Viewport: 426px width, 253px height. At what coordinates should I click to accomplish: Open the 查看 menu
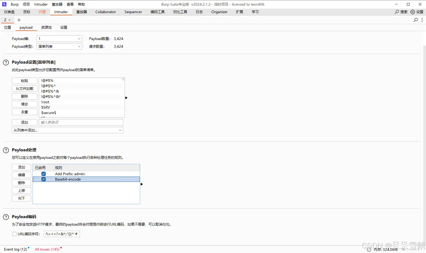click(x=70, y=4)
